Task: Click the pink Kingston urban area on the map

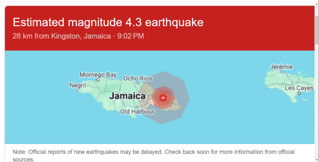Action: click(152, 102)
